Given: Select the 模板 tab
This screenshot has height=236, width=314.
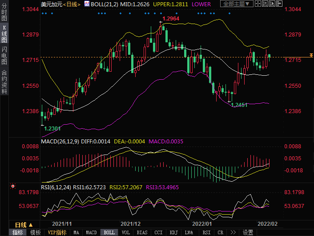Looking at the screenshot, I should [x=35, y=232].
